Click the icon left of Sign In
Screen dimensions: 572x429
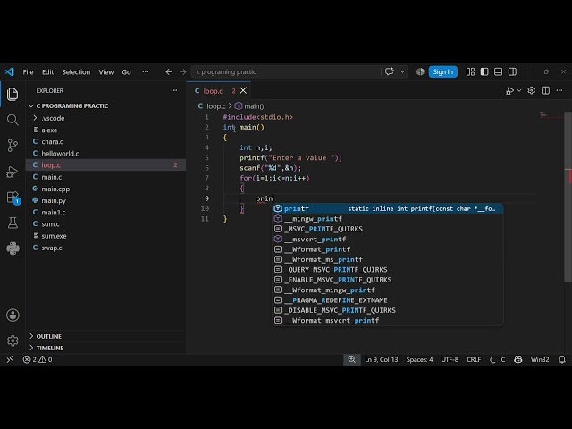[x=420, y=71]
